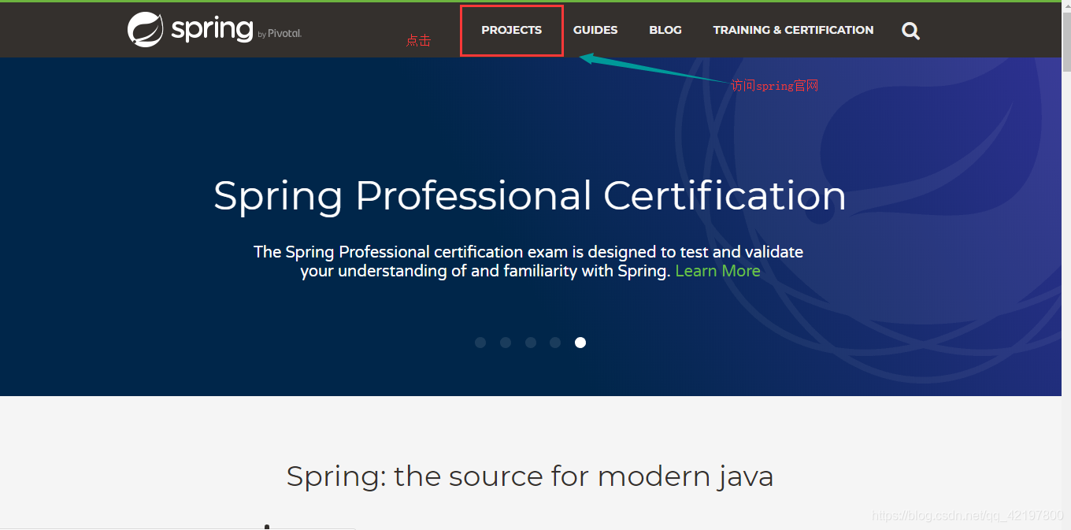Open the PROJECTS menu item
The image size is (1071, 530).
pos(512,30)
